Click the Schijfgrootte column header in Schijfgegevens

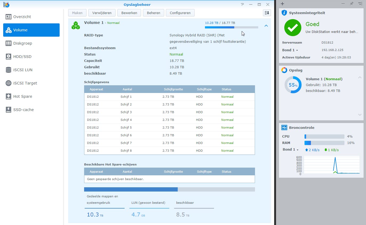173,89
